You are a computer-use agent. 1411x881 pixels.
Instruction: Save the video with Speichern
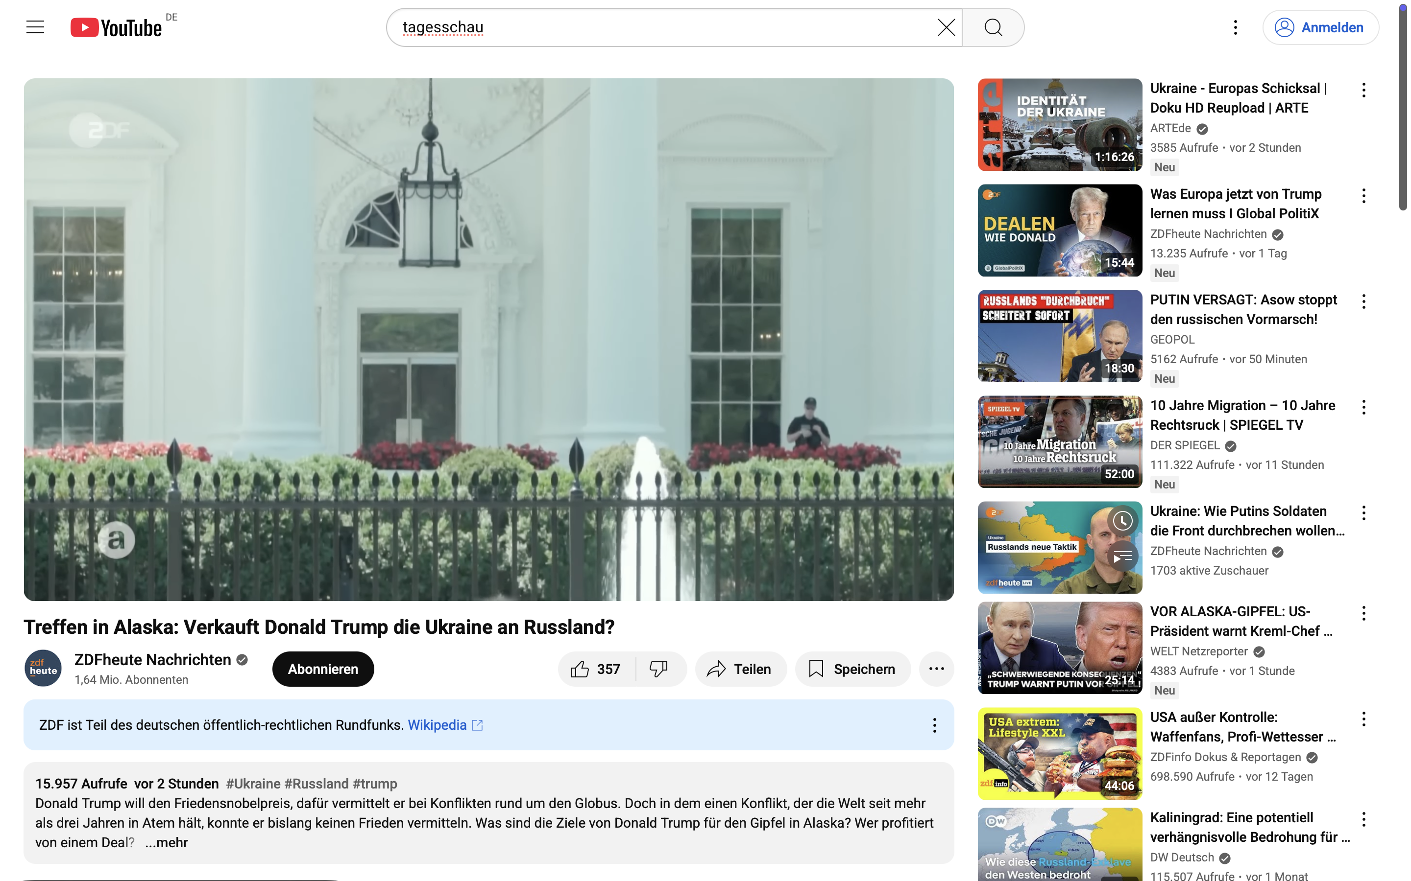point(852,669)
